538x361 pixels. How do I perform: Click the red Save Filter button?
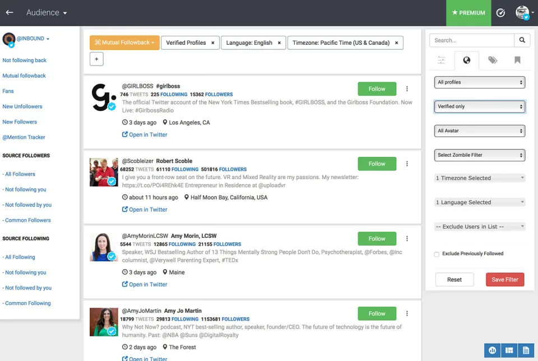click(x=505, y=279)
